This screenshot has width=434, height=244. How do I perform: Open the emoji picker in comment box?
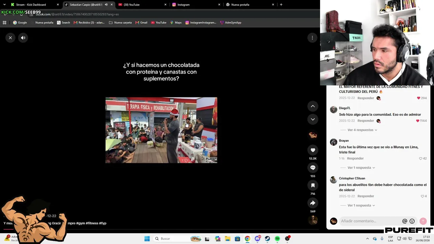tap(412, 221)
